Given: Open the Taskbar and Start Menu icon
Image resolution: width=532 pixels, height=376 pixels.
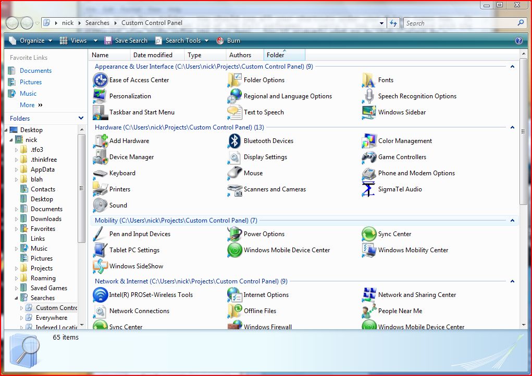Looking at the screenshot, I should coord(100,112).
